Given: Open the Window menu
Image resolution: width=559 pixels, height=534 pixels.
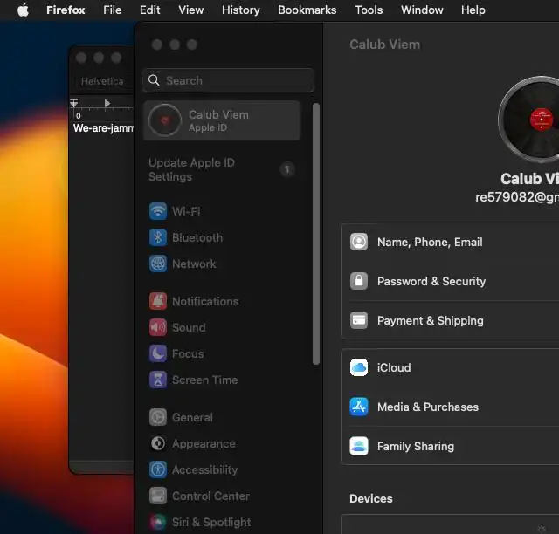Looking at the screenshot, I should point(422,10).
